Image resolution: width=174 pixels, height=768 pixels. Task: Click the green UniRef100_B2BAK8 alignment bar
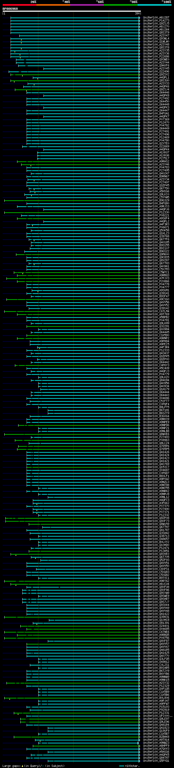click(77, 737)
